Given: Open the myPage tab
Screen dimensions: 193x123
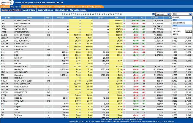Looking at the screenshot, I should click(5, 7).
